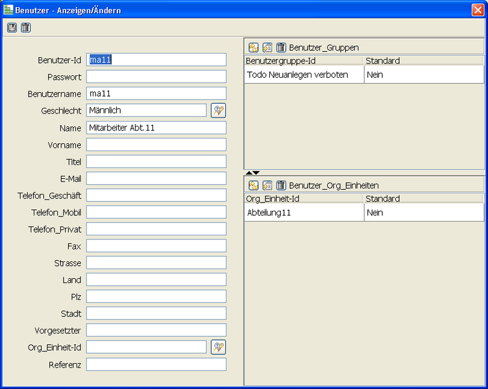Open the Org_Einheit-Id lookup button
488x389 pixels.
pos(218,348)
